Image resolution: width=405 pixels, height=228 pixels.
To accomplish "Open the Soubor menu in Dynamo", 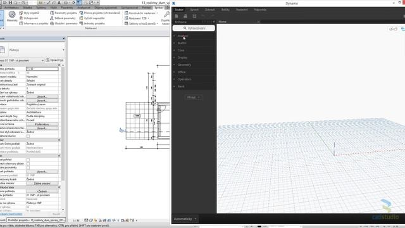I will click(x=179, y=9).
